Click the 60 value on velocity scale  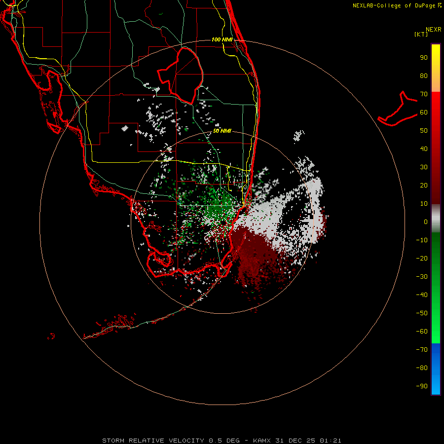click(424, 112)
